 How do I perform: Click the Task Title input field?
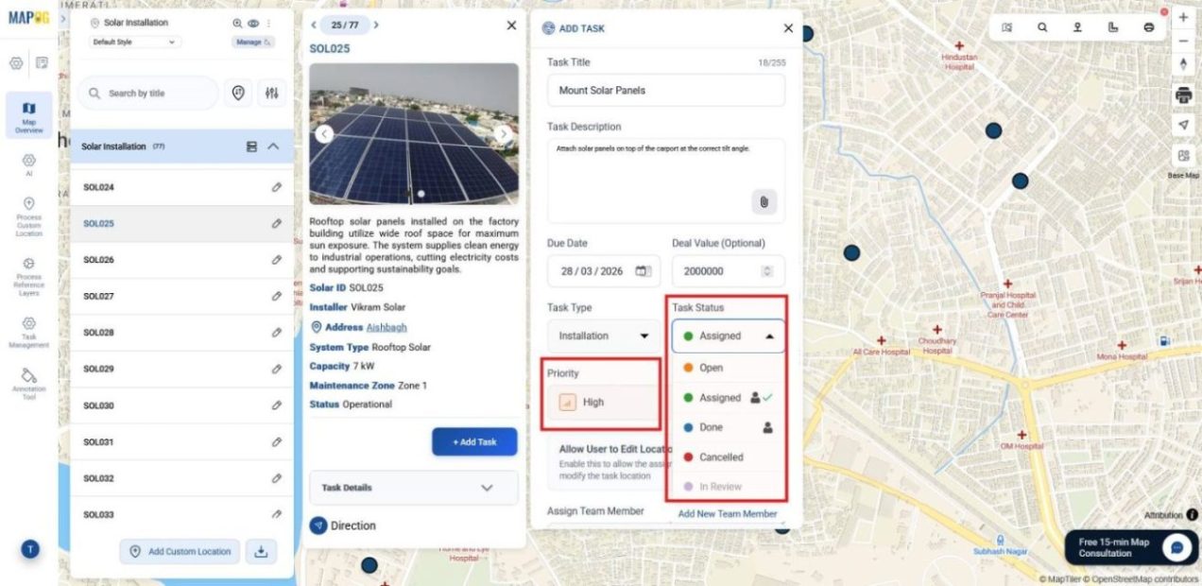point(665,91)
